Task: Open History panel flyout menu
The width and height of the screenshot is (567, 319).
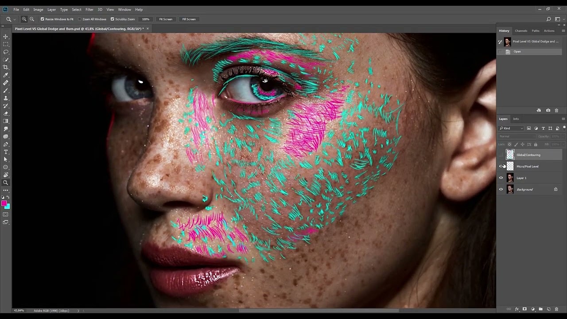Action: [x=563, y=31]
